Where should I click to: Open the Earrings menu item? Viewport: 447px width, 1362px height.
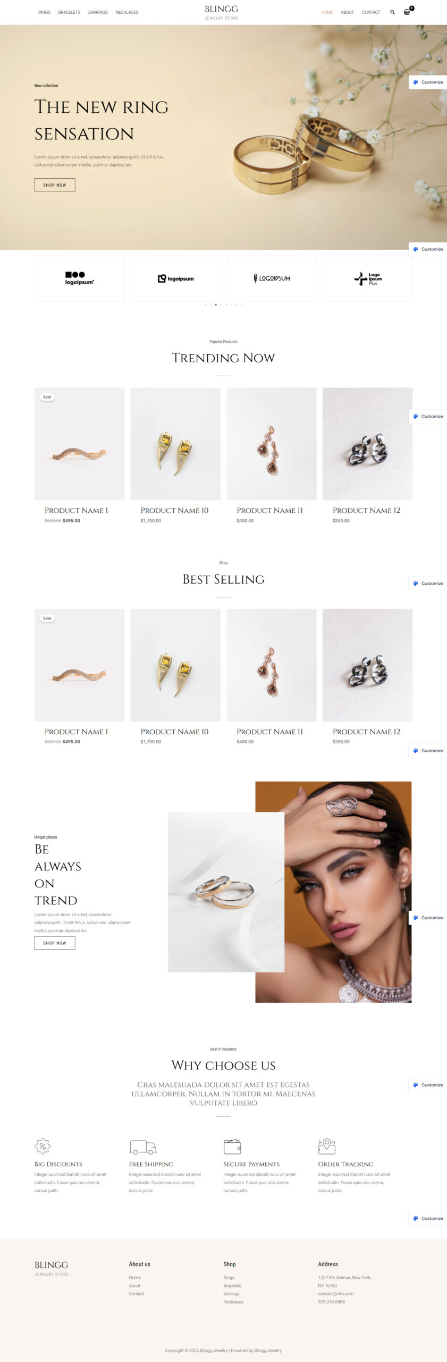click(x=98, y=12)
